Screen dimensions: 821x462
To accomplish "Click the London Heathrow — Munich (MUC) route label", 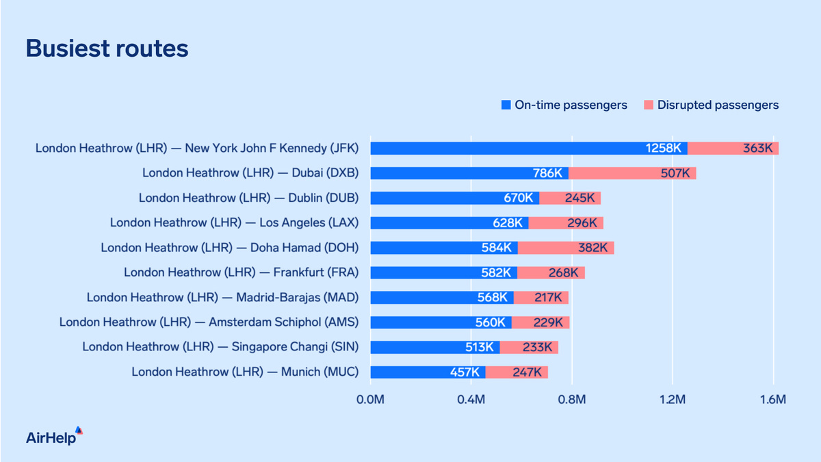I will (x=245, y=372).
